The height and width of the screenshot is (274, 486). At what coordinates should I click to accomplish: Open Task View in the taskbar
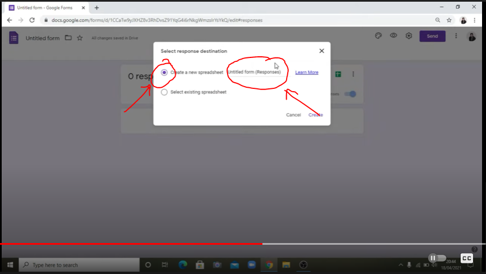(165, 265)
